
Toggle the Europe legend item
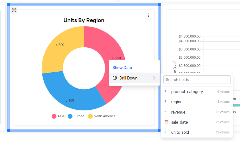[76, 116]
